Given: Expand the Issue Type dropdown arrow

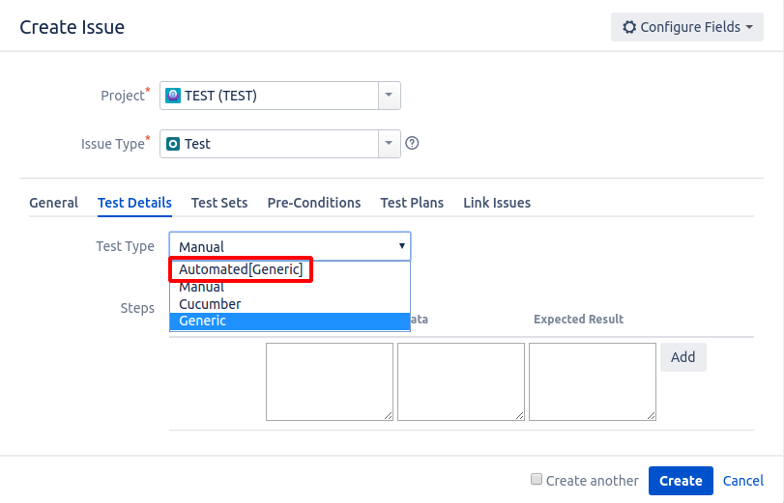Looking at the screenshot, I should click(x=389, y=144).
